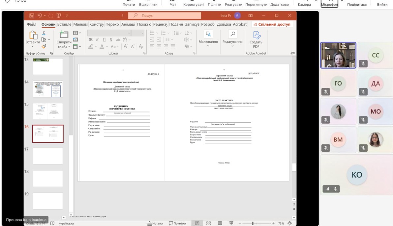Click the Save icon in the title bar
The width and height of the screenshot is (393, 226).
click(32, 15)
